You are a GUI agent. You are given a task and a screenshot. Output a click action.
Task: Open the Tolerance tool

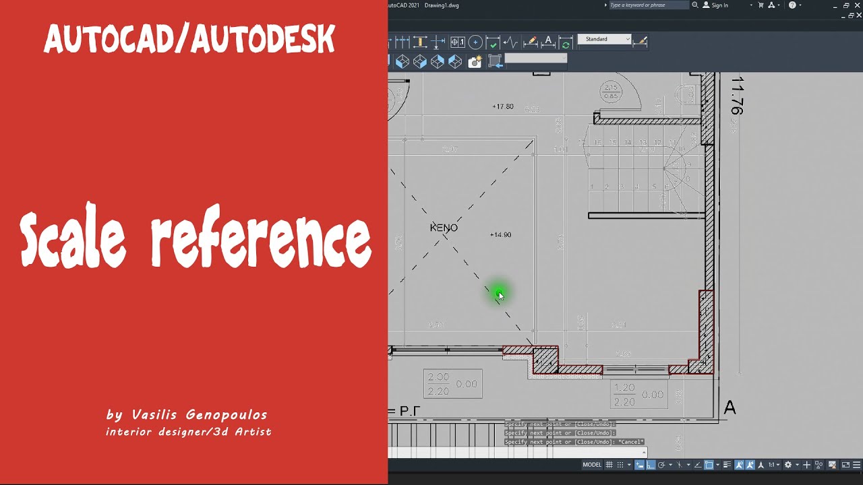point(458,42)
